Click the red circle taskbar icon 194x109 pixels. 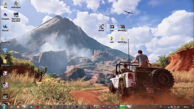click(38, 107)
